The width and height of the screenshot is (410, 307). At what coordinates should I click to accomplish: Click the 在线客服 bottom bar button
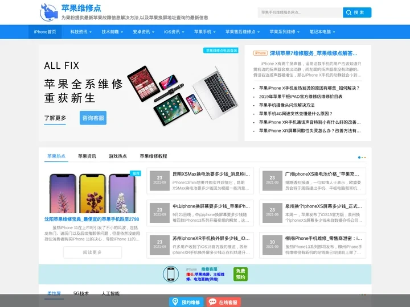tap(224, 302)
